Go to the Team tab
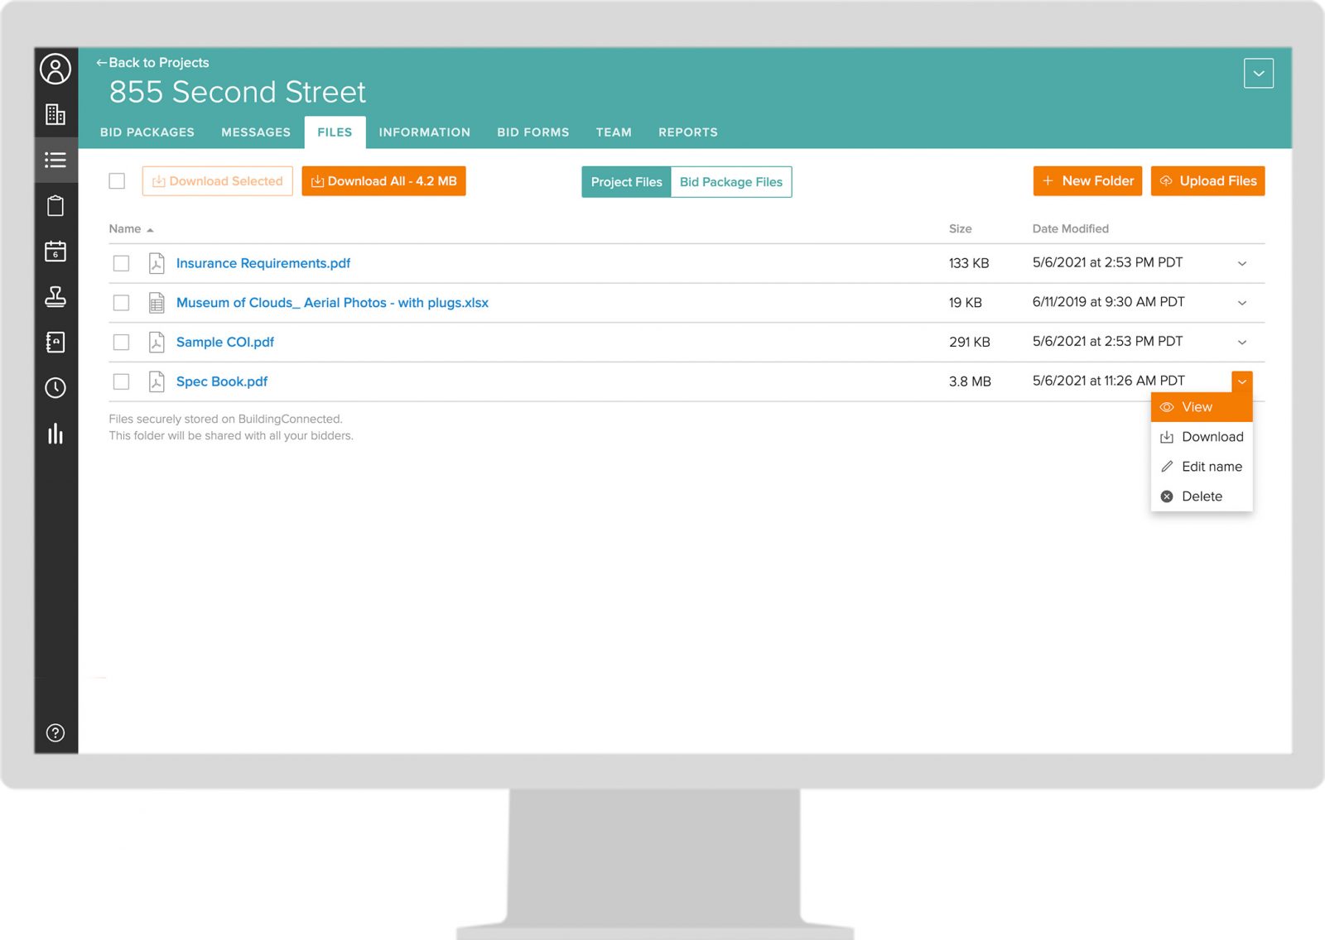This screenshot has height=940, width=1325. 614,132
